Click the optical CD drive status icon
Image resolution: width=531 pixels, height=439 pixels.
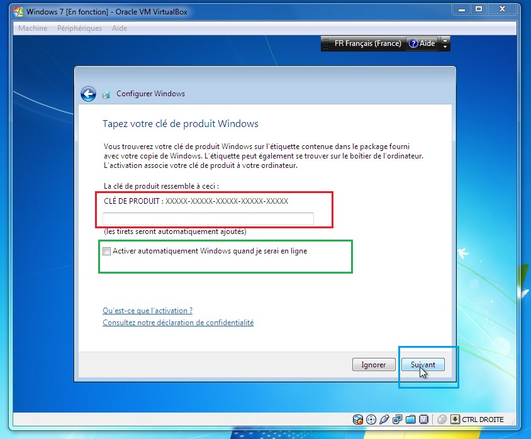(x=371, y=420)
